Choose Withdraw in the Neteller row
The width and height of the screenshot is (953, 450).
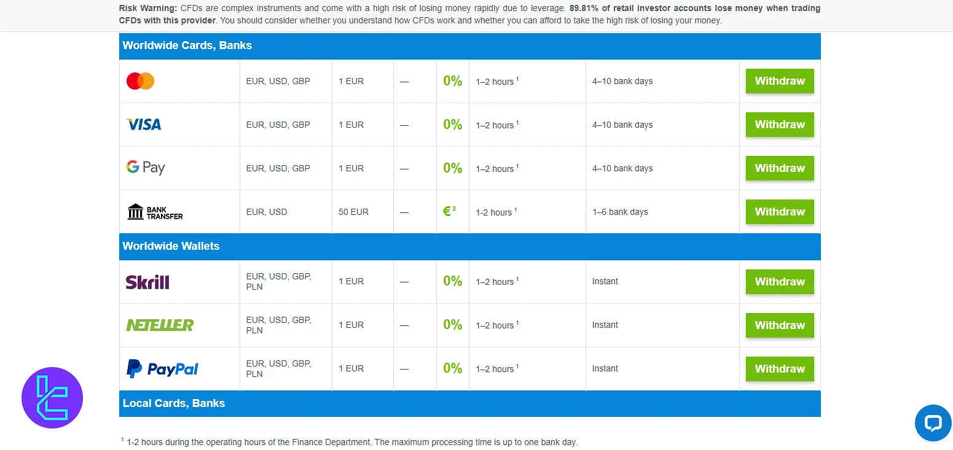tap(780, 325)
